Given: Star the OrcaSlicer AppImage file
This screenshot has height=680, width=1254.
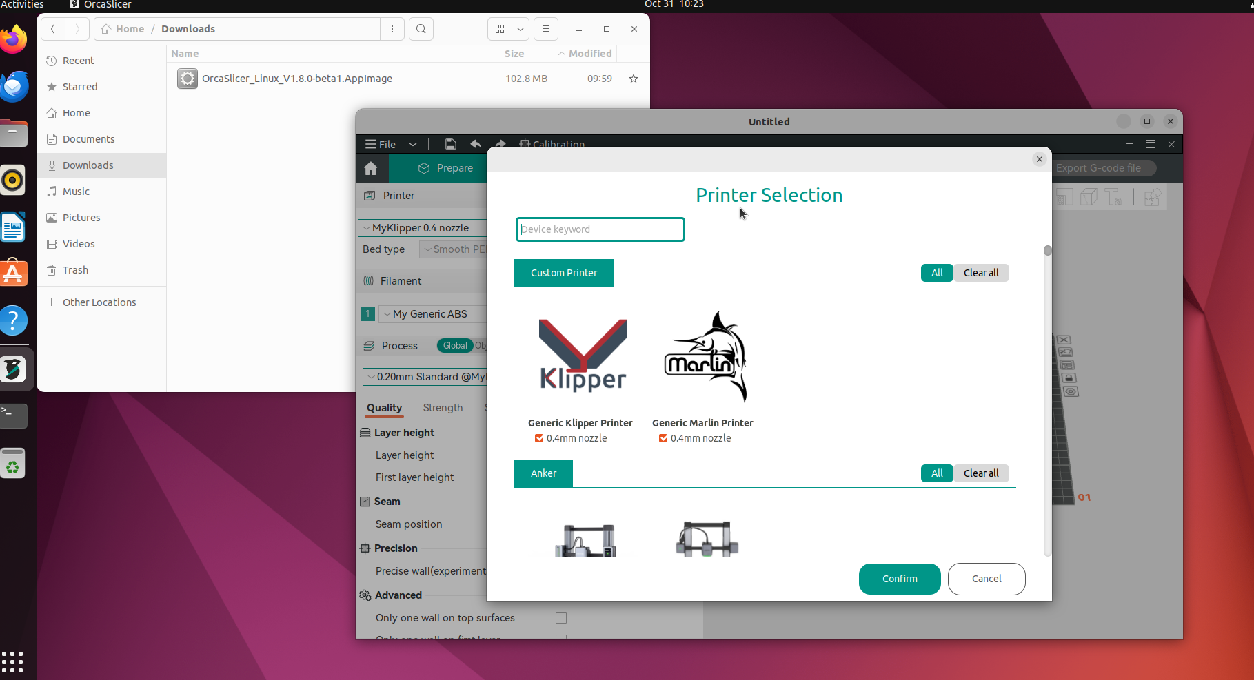Looking at the screenshot, I should pos(634,79).
